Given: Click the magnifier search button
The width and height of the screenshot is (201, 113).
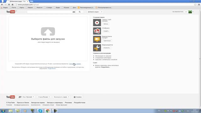Looking at the screenshot, I should [x=80, y=12].
